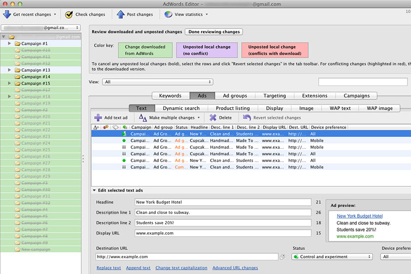The width and height of the screenshot is (411, 274).
Task: Click the Advanced URL changes link
Action: [x=235, y=268]
